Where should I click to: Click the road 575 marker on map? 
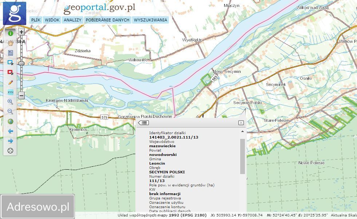point(104,117)
